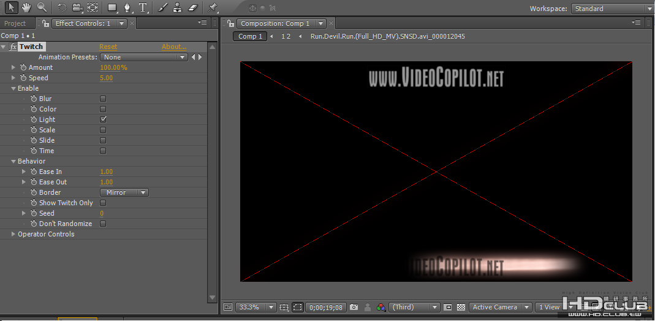Expand the Speed property
This screenshot has height=321, width=655.
pyautogui.click(x=13, y=78)
